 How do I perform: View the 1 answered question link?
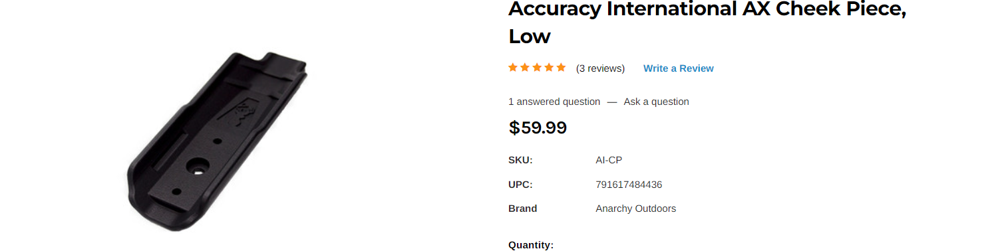coord(554,102)
